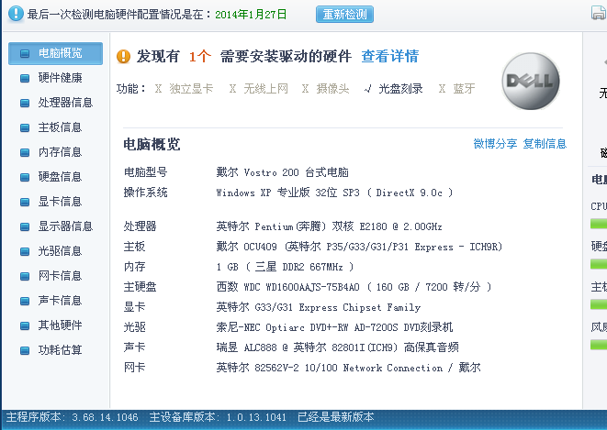This screenshot has height=430, width=607.
Task: Click 主设备库版本 1.0.13.1041 in status bar
Action: pyautogui.click(x=218, y=417)
